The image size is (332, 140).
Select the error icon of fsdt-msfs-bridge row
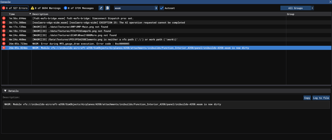point(4,18)
